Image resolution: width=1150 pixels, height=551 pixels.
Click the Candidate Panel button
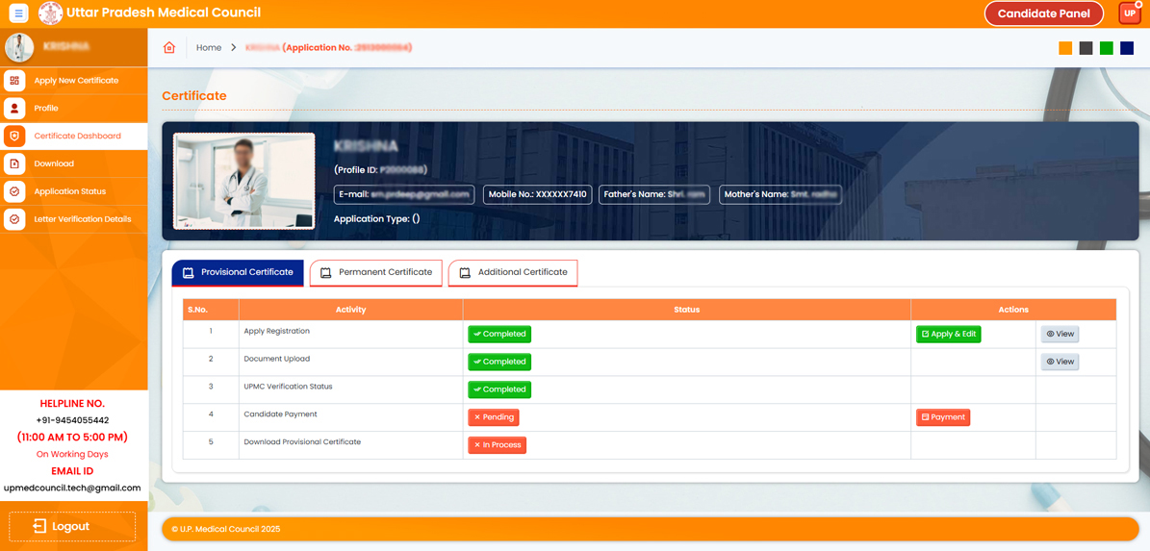coord(1043,13)
